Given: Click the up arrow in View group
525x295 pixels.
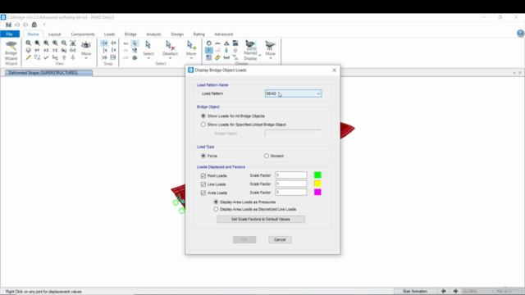Looking at the screenshot, I should click(64, 57).
